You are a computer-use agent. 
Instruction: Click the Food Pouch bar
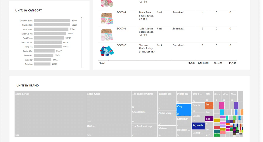click(x=49, y=38)
